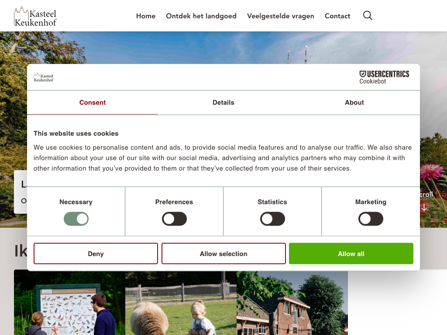Open the search magnifier icon

click(368, 15)
